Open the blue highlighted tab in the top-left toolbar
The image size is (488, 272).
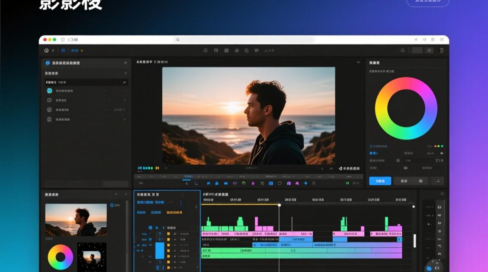click(x=74, y=50)
